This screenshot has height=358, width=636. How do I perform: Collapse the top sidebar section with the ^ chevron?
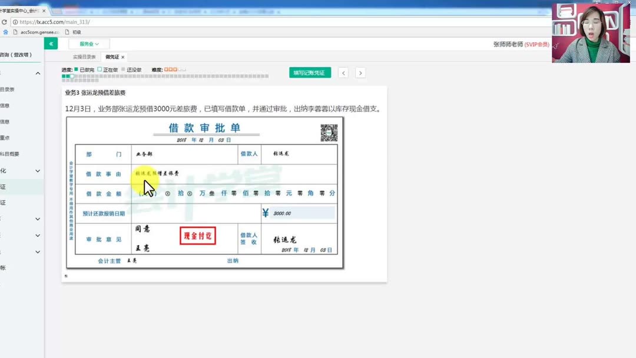coord(37,73)
